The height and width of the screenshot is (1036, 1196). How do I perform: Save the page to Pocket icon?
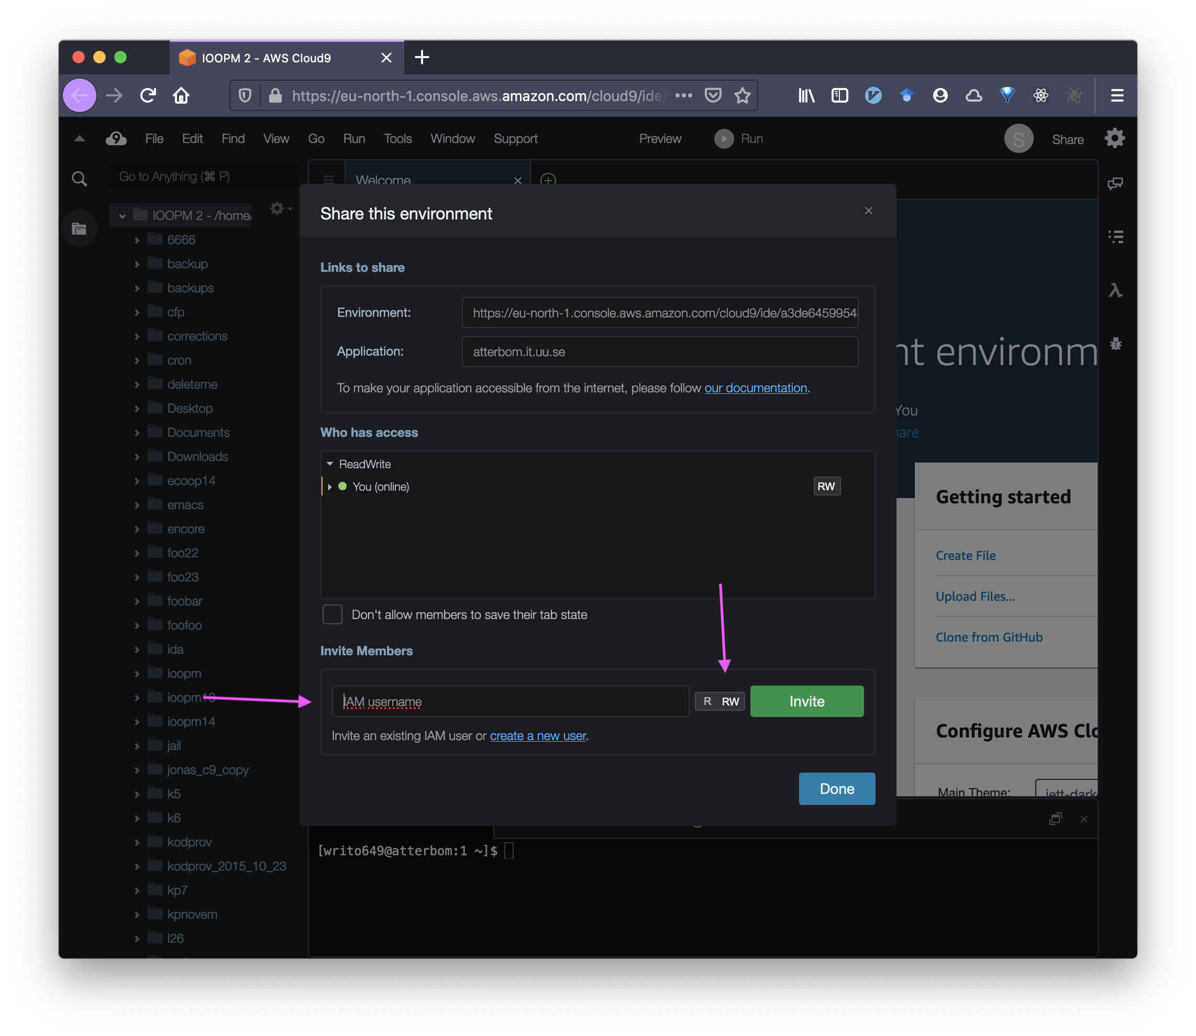pyautogui.click(x=713, y=95)
